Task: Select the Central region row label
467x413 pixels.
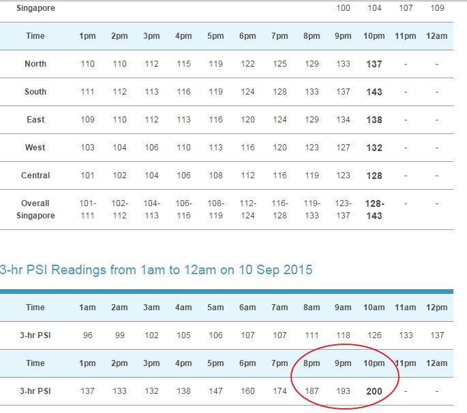Action: point(35,176)
